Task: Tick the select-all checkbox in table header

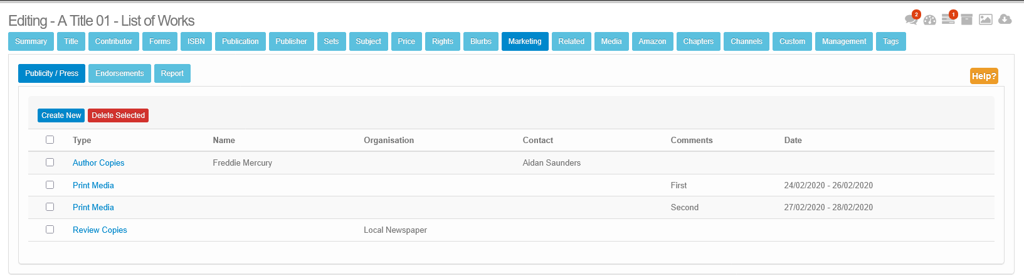Action: 50,140
